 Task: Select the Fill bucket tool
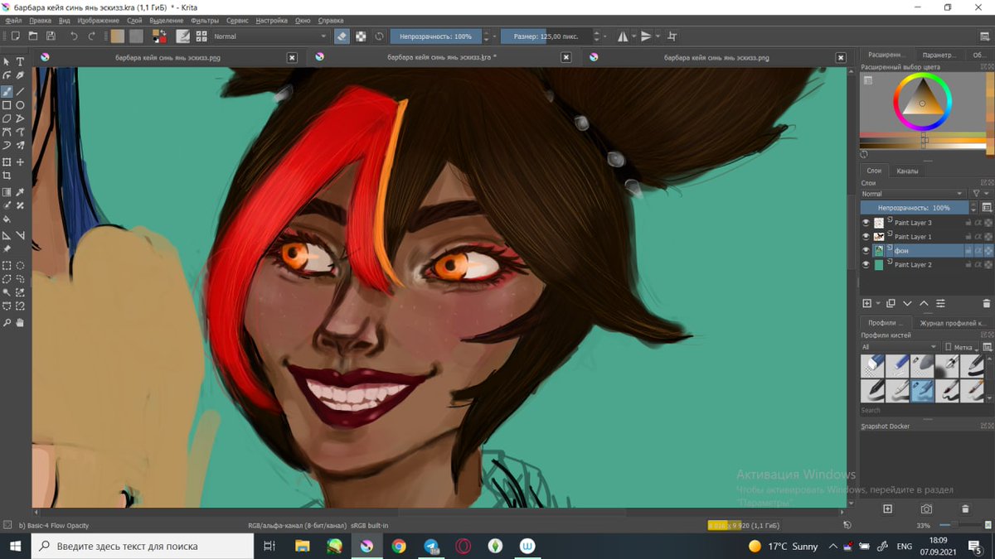coord(7,219)
